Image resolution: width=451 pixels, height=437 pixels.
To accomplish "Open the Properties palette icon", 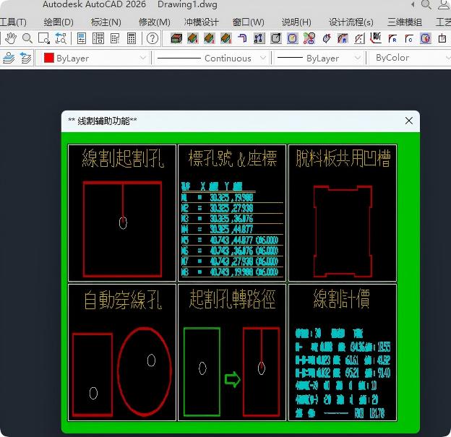I will [82, 38].
